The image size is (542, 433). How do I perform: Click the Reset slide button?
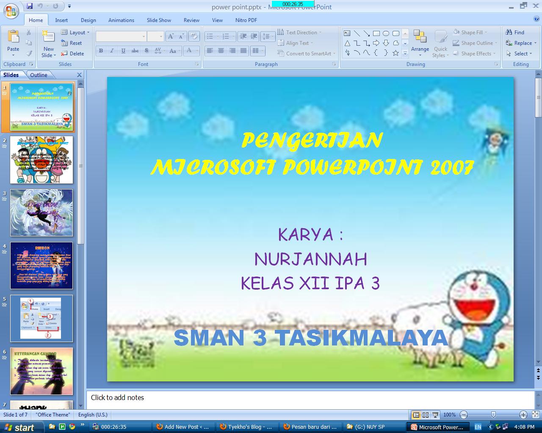point(72,43)
